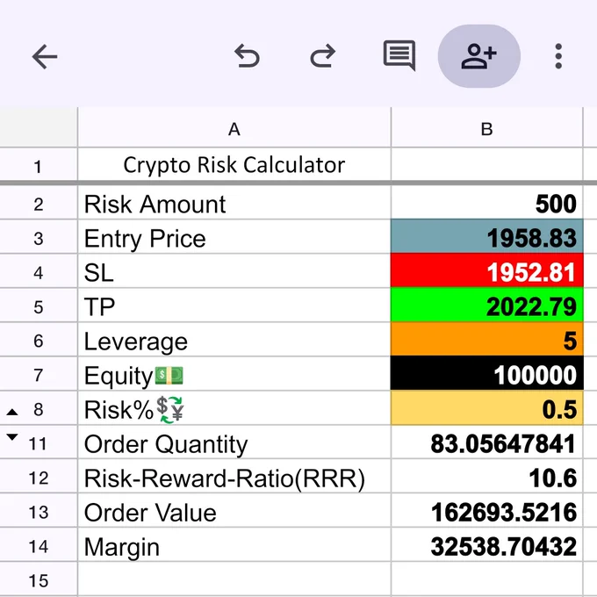Share the sheet with add-person icon
Viewport: 597px width, 597px height.
pos(479,56)
